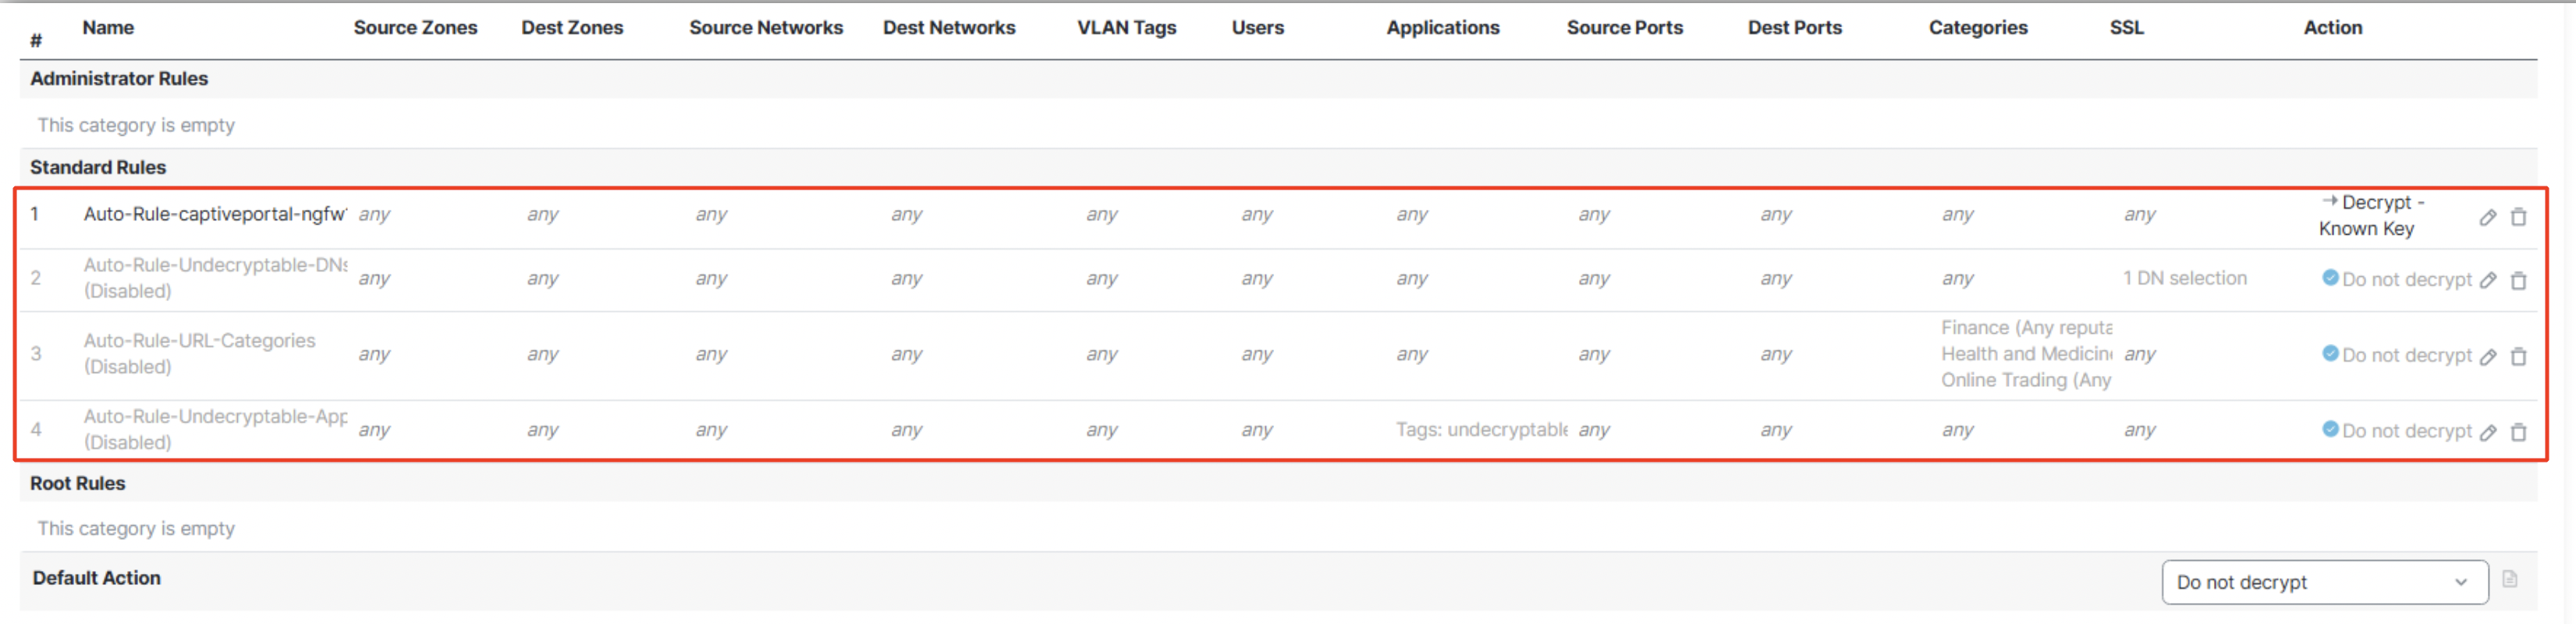Select rule name Auto-Rule-captiveportal-ngfw
Image resolution: width=2576 pixels, height=624 pixels.
(x=215, y=214)
